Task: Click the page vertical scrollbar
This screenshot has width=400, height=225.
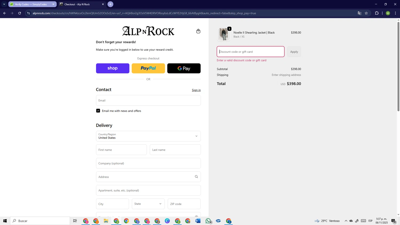Action: coord(398,66)
